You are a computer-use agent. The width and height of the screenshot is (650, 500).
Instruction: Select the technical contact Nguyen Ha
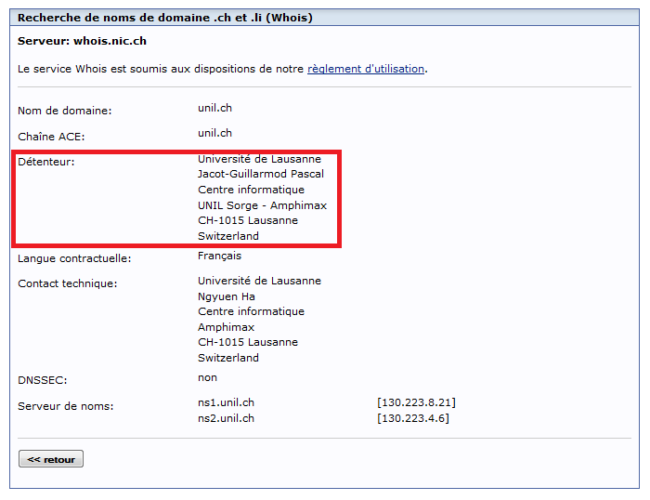227,296
